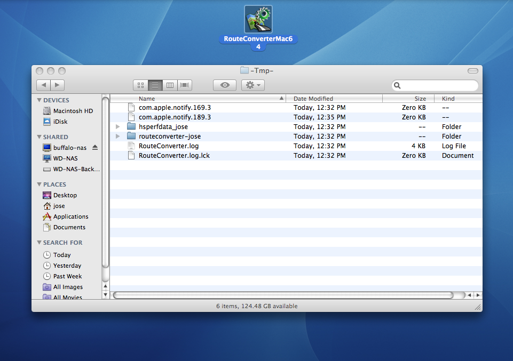This screenshot has width=513, height=361.
Task: Eject buffalo-nas
Action: 95,147
